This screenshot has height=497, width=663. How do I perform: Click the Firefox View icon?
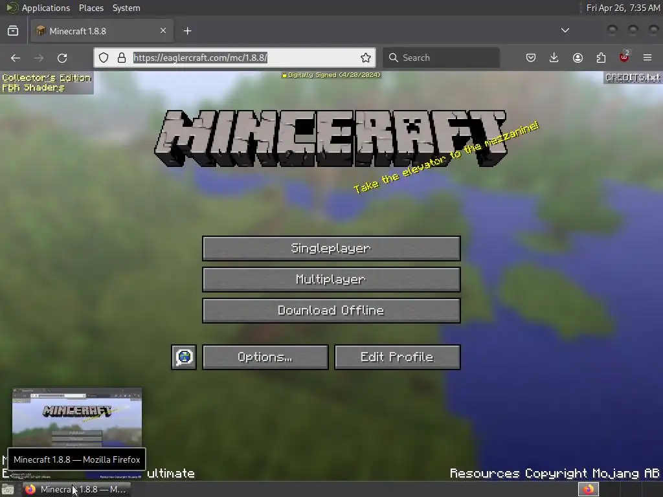(x=13, y=31)
